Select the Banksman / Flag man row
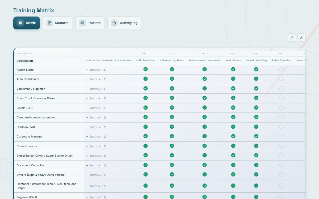The width and height of the screenshot is (319, 199). pos(31,89)
